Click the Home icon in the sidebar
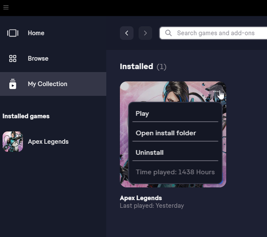267x237 pixels. point(12,33)
